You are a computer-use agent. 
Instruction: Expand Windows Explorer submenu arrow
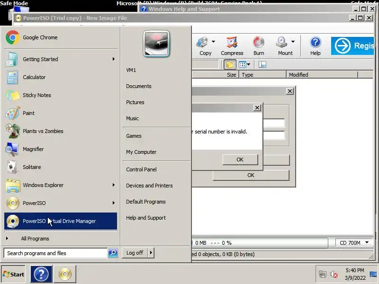113,185
